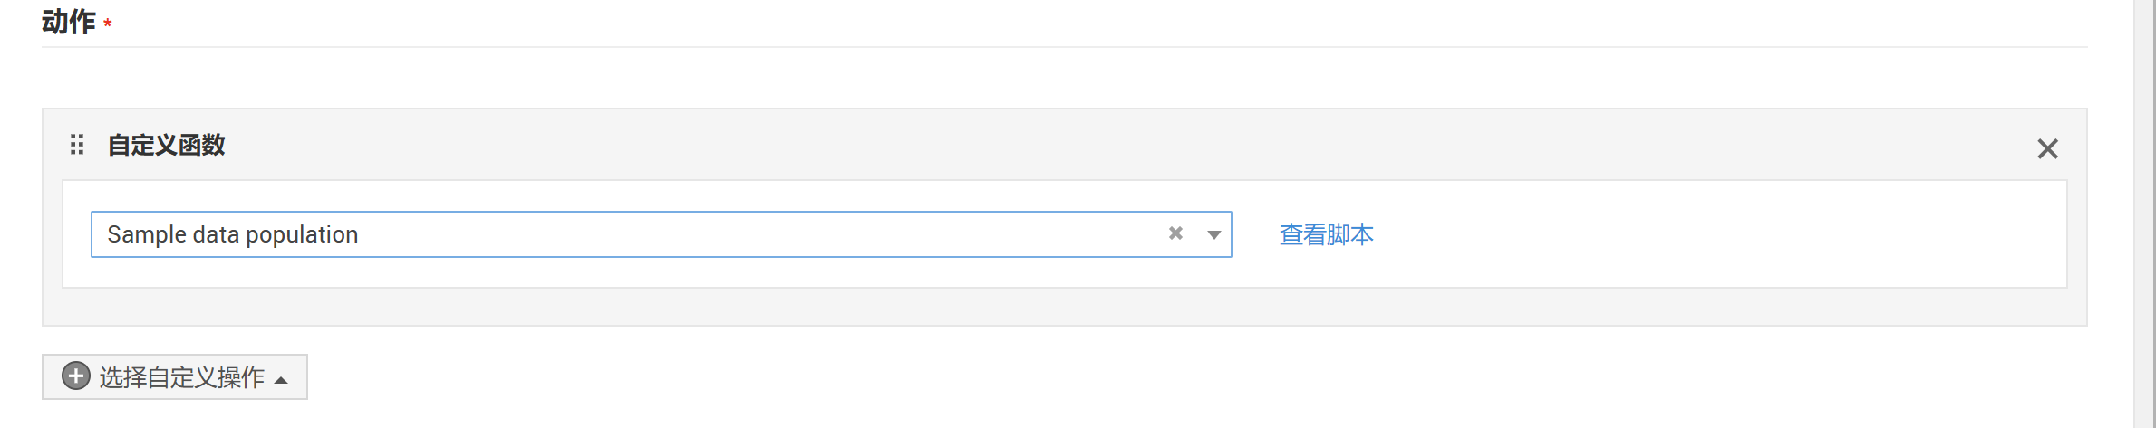Screen dimensions: 2156x428
Task: Click the 选择自定义操作 button
Action: point(175,376)
